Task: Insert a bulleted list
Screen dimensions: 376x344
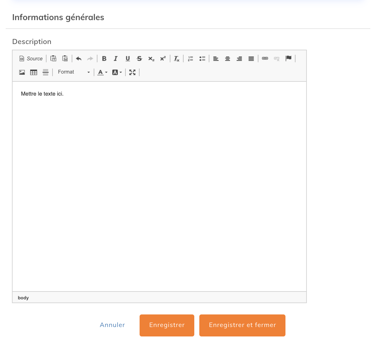Action: pos(202,58)
